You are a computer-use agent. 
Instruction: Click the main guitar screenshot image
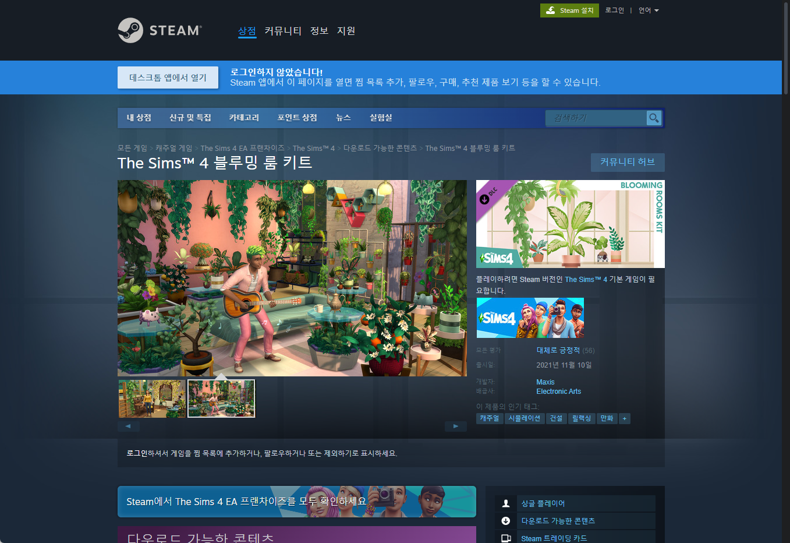tap(292, 278)
